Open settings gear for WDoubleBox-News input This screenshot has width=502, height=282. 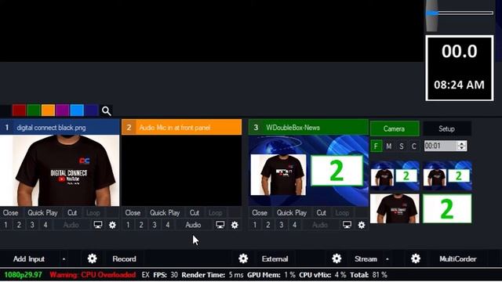(362, 225)
